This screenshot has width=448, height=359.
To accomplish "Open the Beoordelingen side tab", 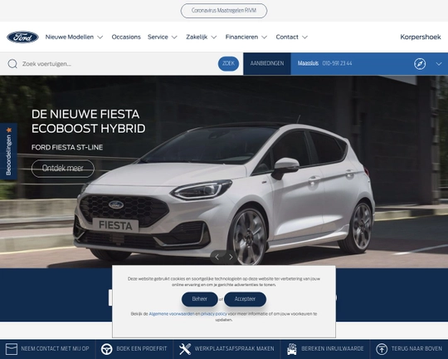I will (x=8, y=152).
